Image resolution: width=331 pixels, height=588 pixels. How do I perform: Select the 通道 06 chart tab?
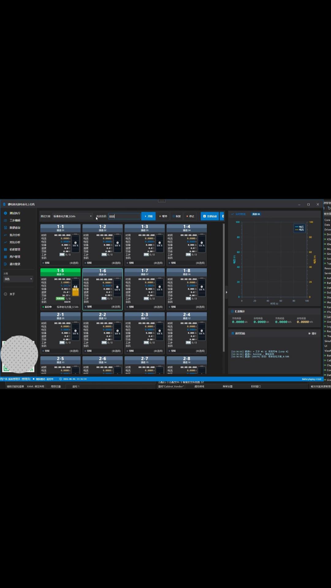256,214
